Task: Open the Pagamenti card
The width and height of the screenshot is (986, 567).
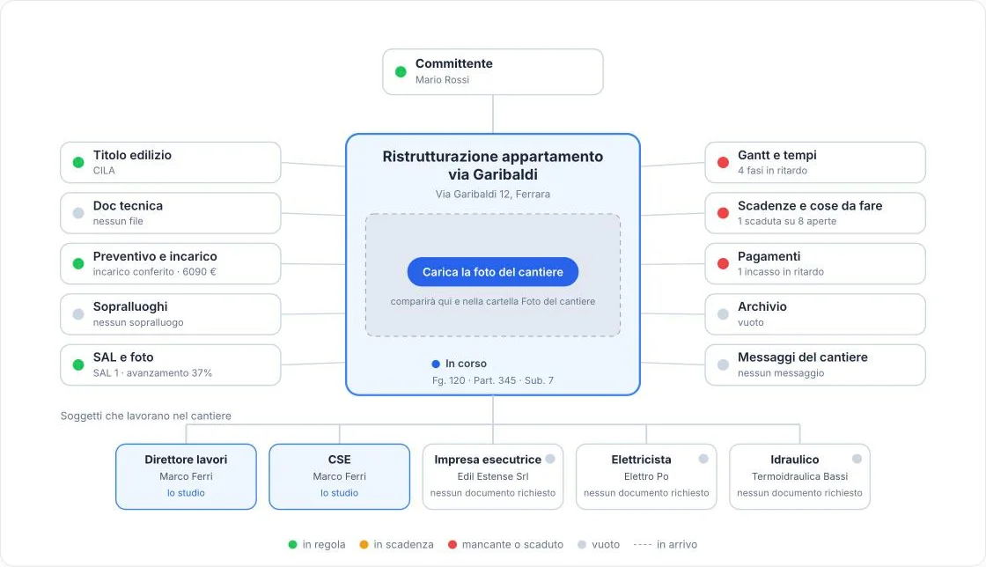Action: pyautogui.click(x=815, y=263)
